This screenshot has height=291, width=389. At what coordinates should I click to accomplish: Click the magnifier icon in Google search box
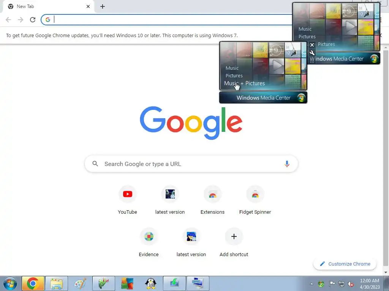click(x=95, y=164)
